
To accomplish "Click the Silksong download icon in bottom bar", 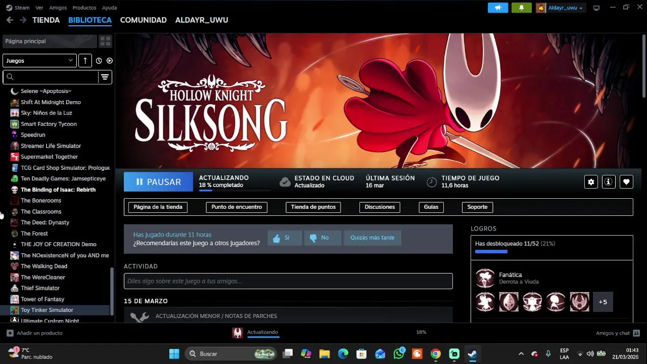I will (x=238, y=333).
